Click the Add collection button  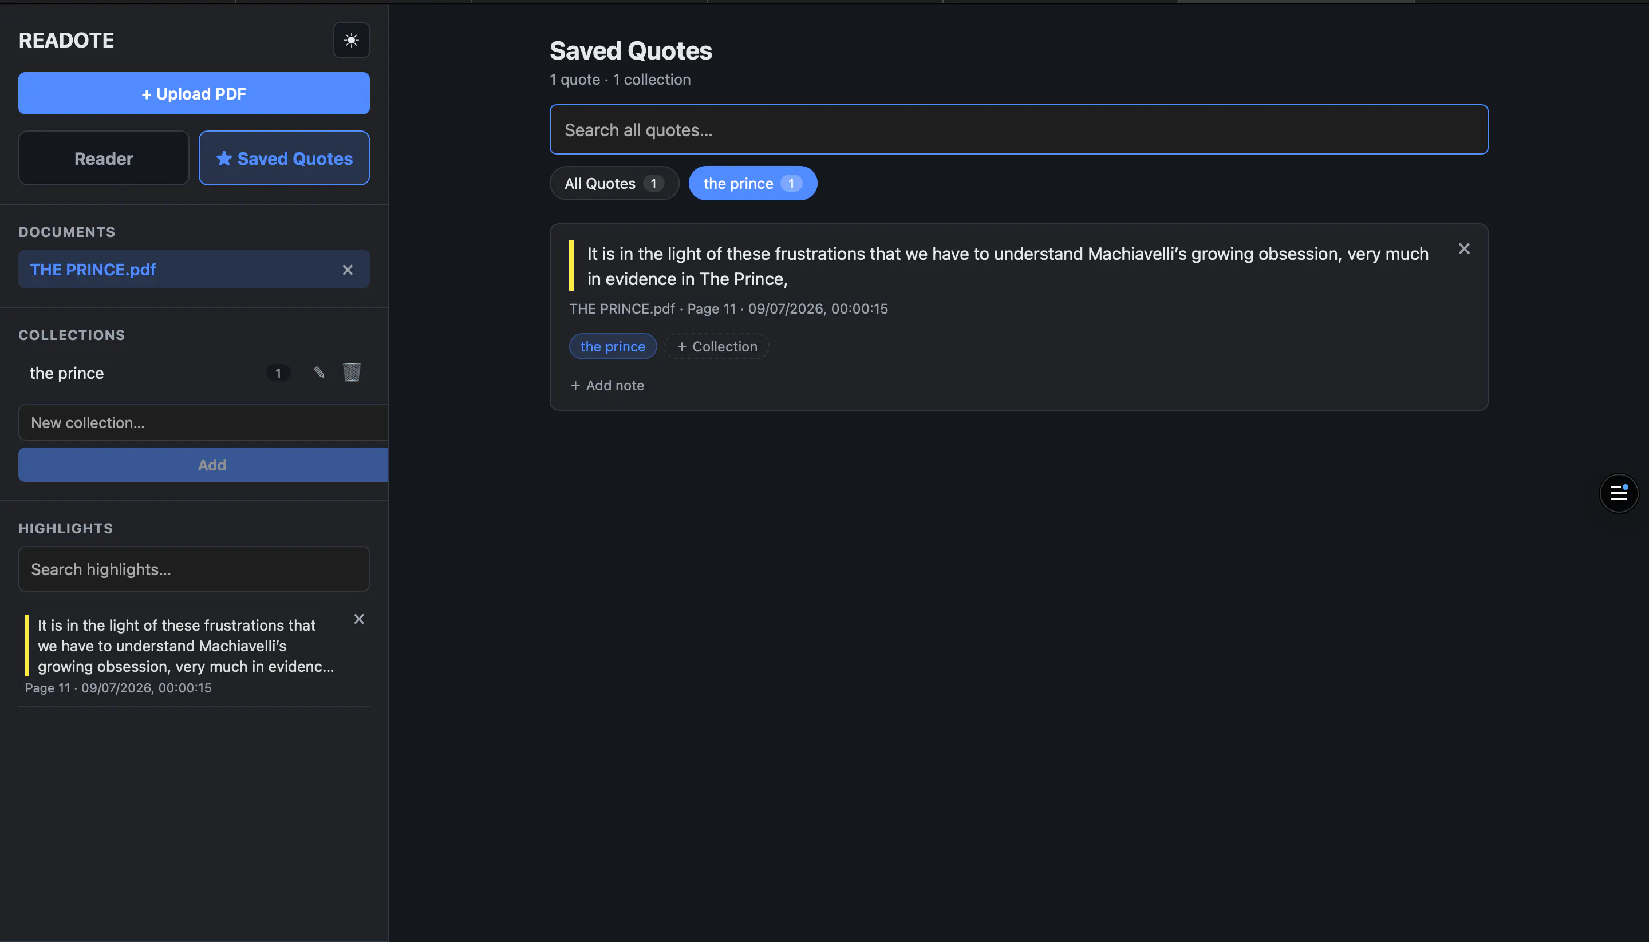tap(203, 465)
